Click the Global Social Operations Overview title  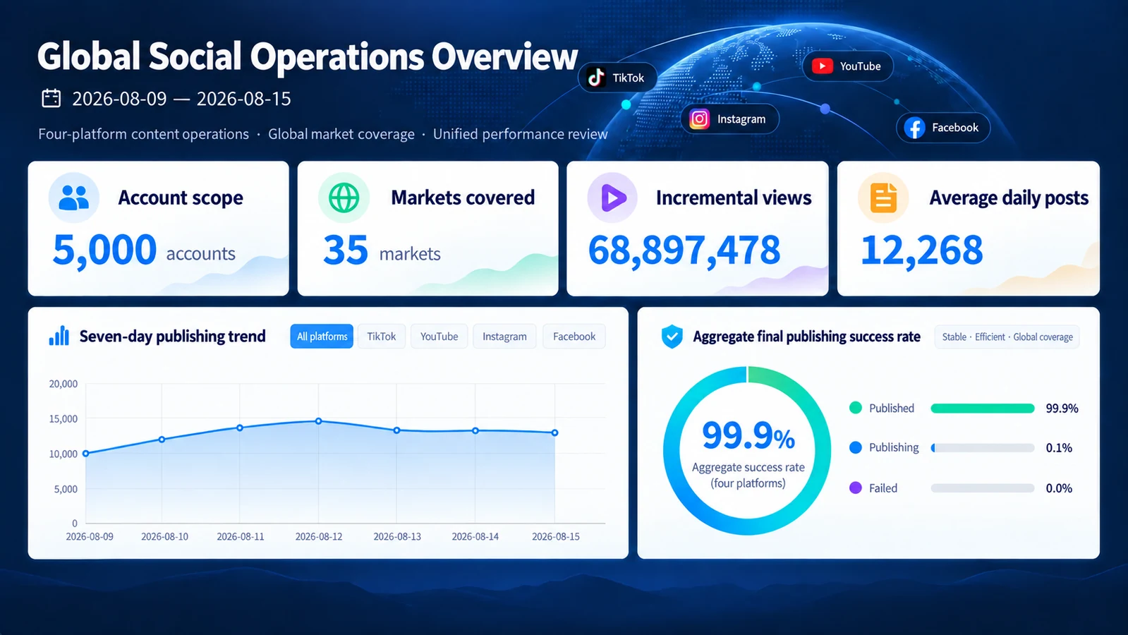(x=308, y=57)
